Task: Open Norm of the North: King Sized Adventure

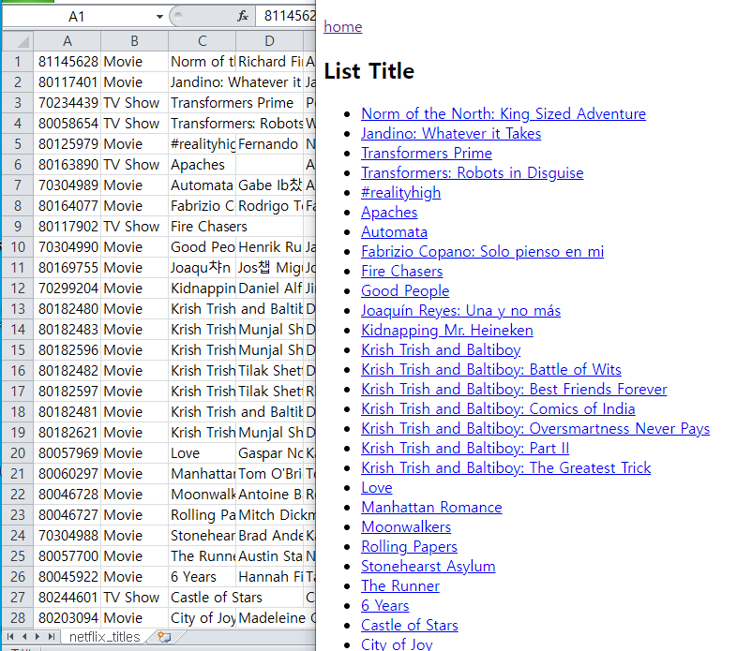Action: click(504, 114)
